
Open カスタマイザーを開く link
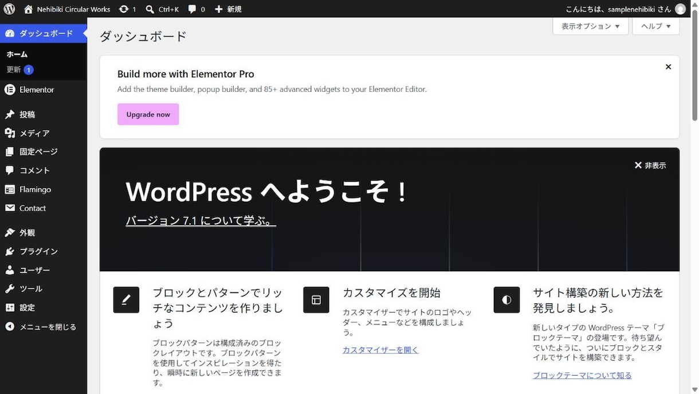point(380,350)
